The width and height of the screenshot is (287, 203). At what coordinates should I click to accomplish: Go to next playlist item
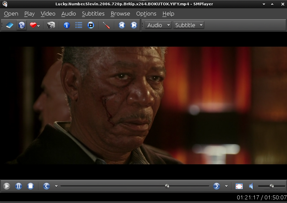coord(134,25)
